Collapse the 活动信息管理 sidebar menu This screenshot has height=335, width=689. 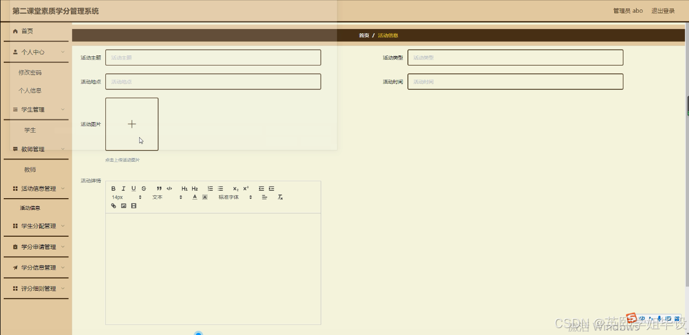(36, 189)
